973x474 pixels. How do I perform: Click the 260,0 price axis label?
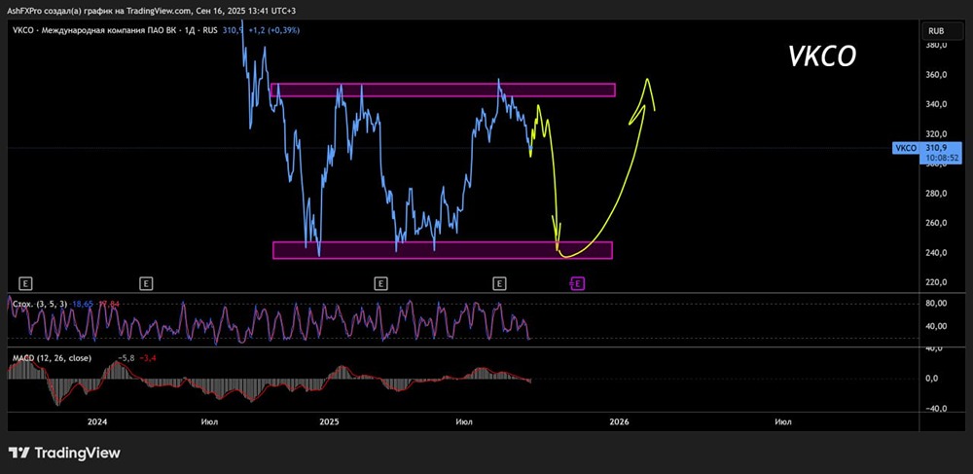(x=936, y=223)
